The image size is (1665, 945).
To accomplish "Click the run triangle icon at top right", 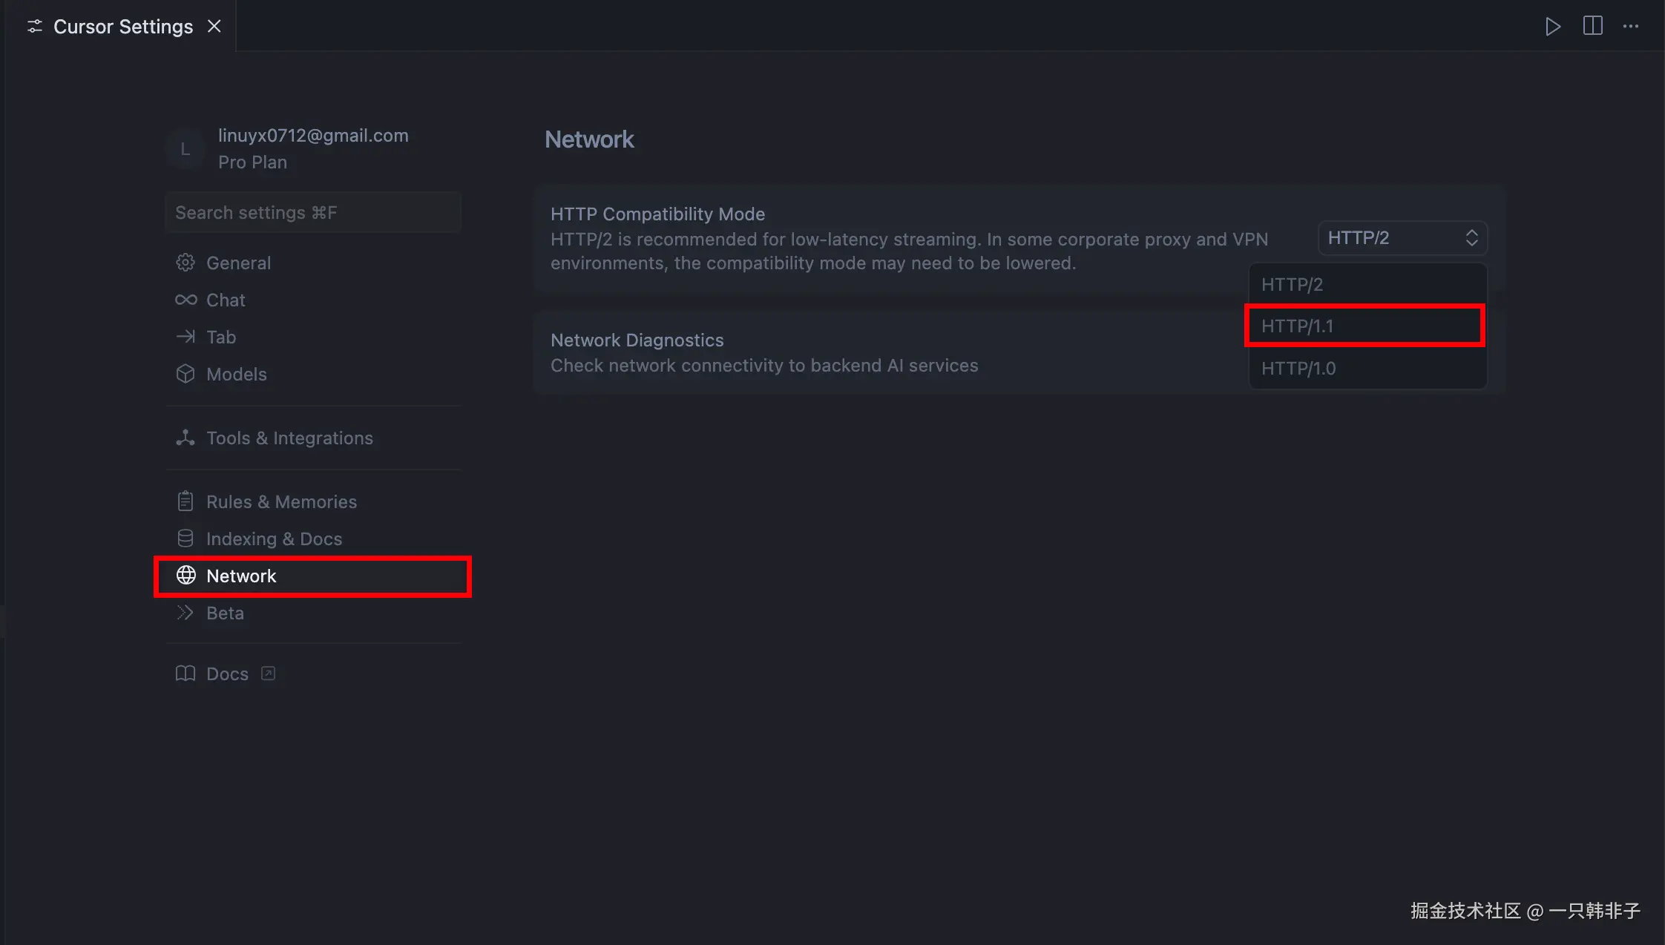I will 1552,27.
